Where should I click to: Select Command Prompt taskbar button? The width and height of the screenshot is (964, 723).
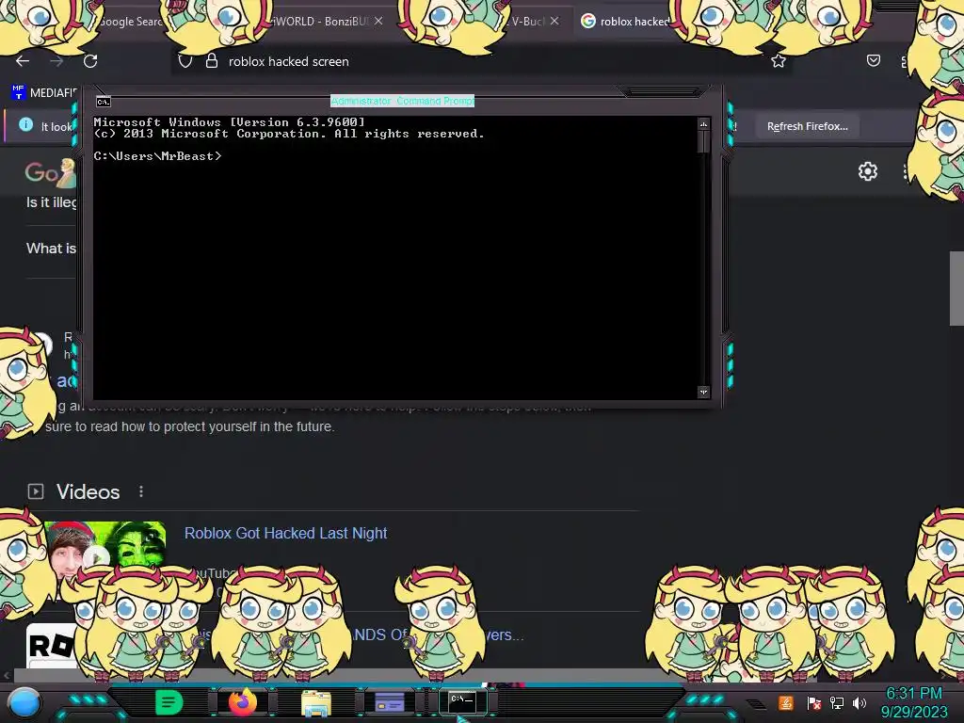point(462,701)
